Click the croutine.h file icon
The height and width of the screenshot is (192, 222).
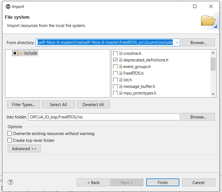[121, 53]
